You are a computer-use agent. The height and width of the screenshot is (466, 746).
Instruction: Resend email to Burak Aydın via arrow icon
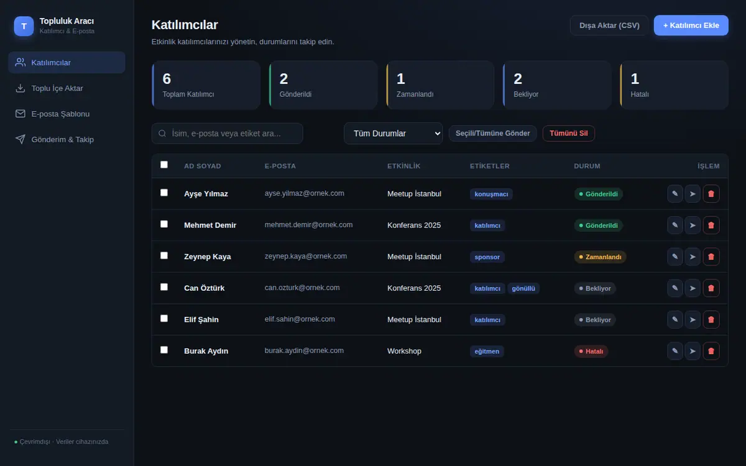693,351
